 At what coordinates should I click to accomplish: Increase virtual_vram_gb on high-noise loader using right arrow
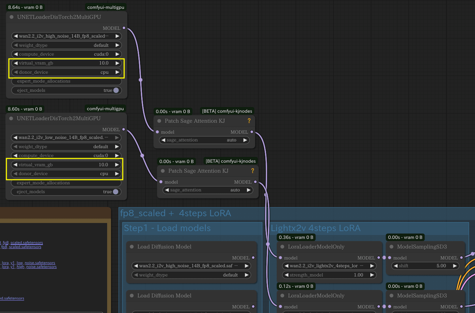click(x=117, y=63)
